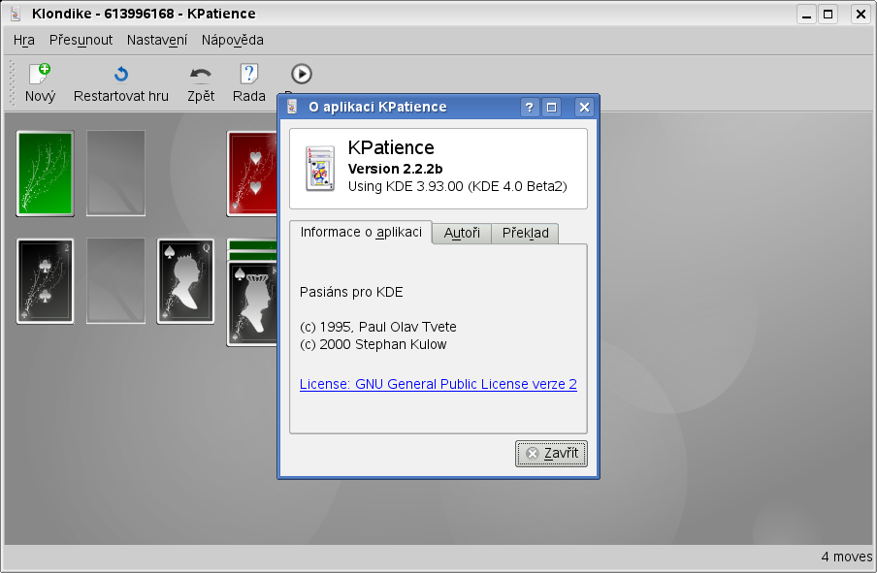This screenshot has width=877, height=573.
Task: Open the Hra menu
Action: [x=24, y=41]
